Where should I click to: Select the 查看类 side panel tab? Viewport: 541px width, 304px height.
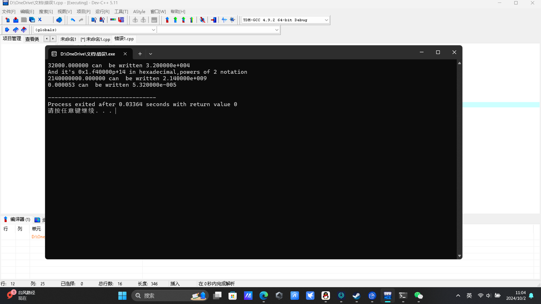tap(32, 39)
